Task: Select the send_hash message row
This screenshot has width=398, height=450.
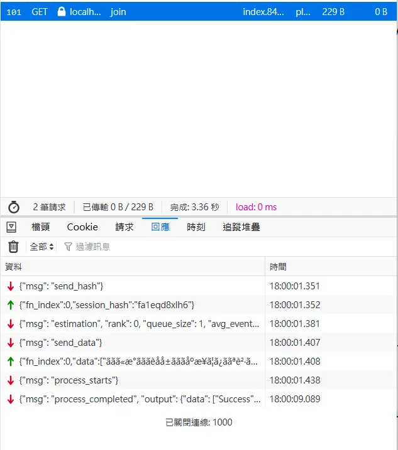Action: point(132,286)
